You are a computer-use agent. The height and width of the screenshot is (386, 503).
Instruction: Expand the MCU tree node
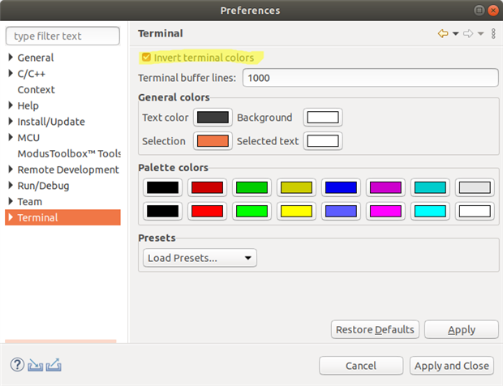[x=11, y=138]
